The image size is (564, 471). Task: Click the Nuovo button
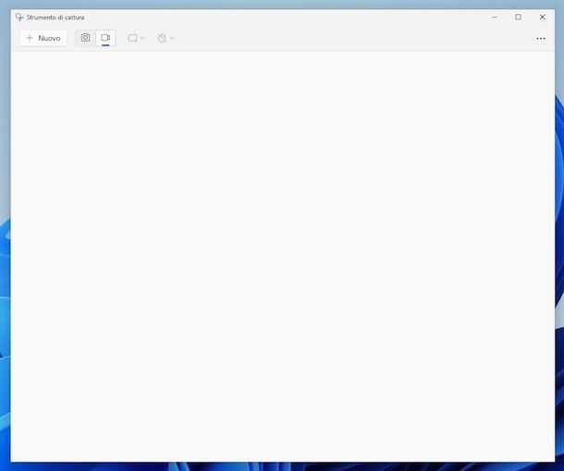point(43,38)
